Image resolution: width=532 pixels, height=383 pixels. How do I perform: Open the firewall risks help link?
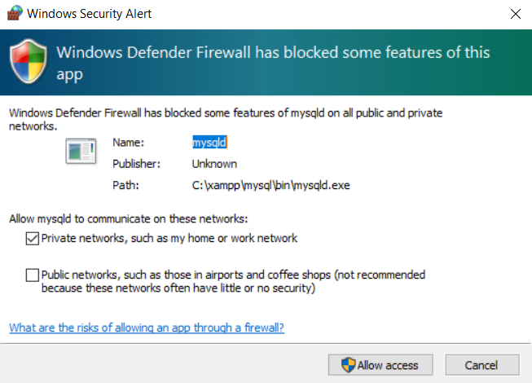pyautogui.click(x=147, y=328)
